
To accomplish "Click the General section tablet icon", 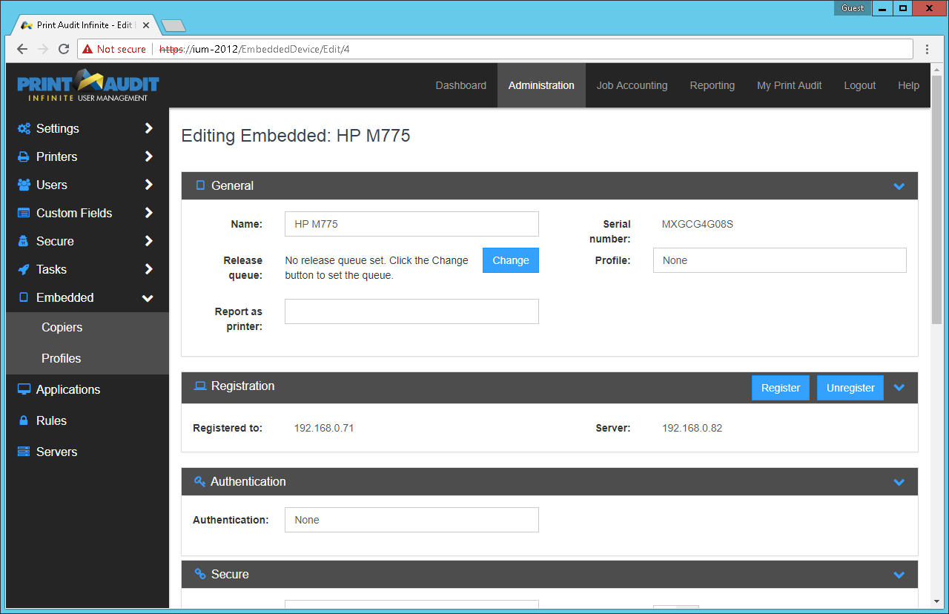I will [200, 185].
